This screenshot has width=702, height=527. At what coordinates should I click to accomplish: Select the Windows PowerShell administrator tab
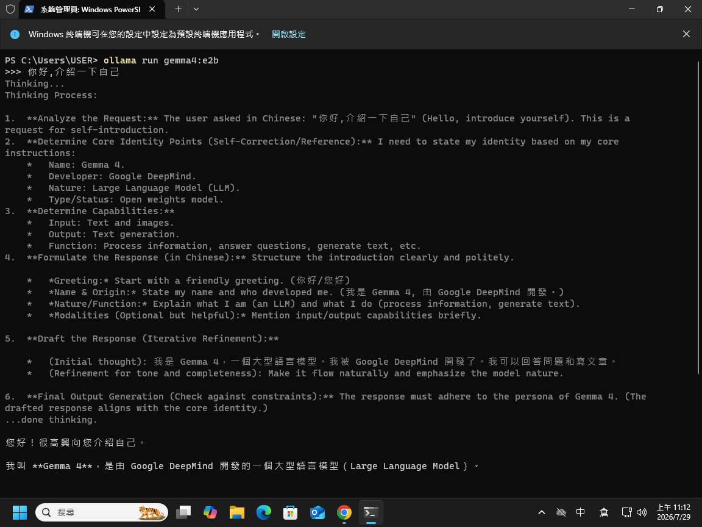click(x=91, y=9)
